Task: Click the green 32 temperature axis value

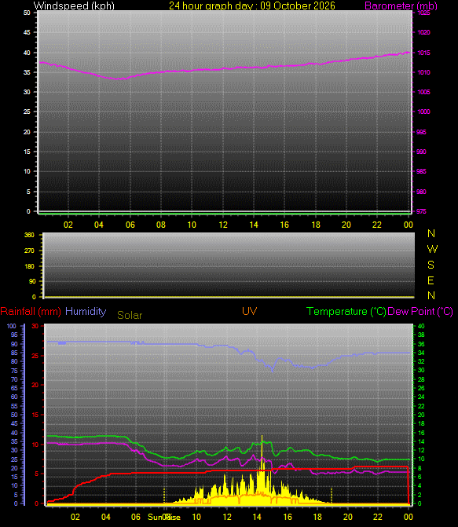Action: pyautogui.click(x=421, y=361)
